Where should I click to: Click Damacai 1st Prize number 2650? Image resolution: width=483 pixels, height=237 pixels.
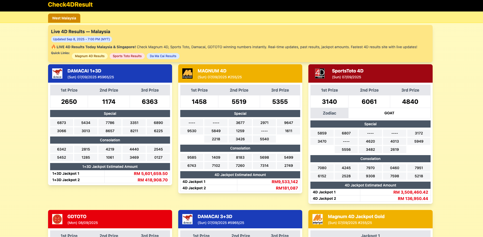[x=69, y=102]
